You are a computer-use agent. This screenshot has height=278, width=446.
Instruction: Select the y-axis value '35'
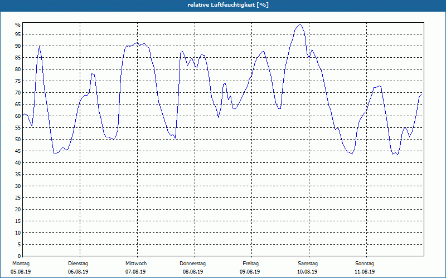[x=18, y=175]
